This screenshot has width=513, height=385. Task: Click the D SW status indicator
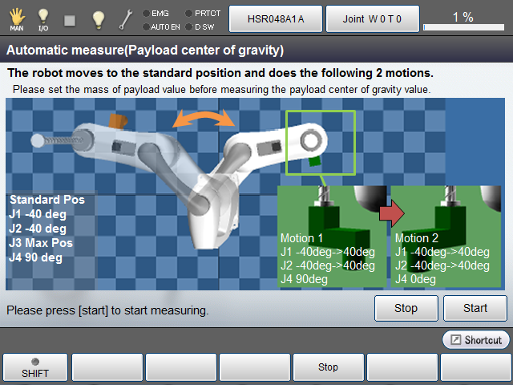point(203,26)
